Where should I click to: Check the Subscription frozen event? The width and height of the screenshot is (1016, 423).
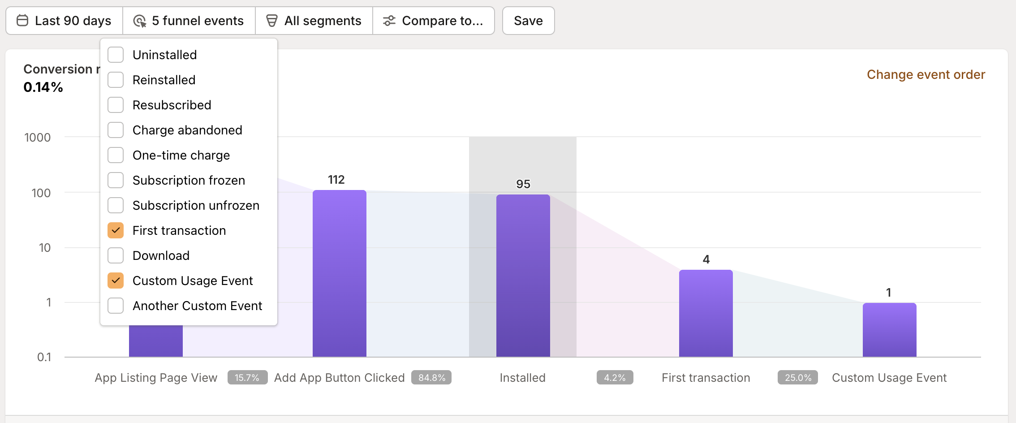point(116,180)
